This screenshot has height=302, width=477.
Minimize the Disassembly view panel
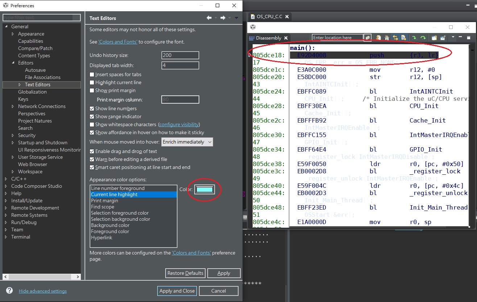tap(460, 37)
